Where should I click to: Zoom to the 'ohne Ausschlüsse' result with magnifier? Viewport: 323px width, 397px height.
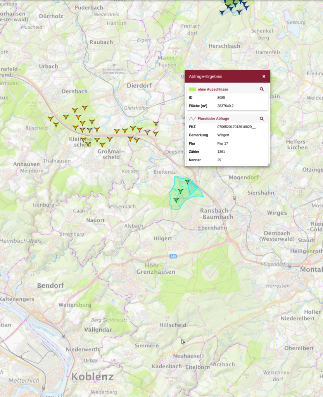[262, 89]
